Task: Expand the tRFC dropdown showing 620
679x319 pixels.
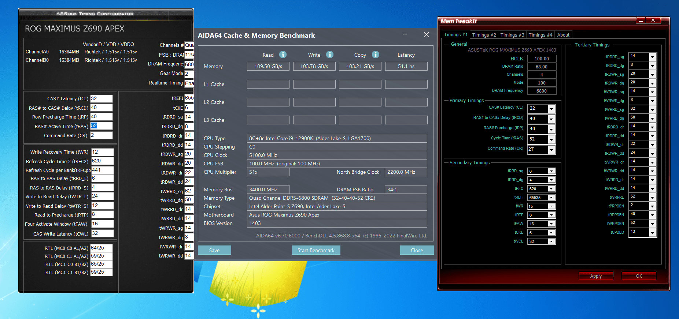Action: pyautogui.click(x=551, y=189)
